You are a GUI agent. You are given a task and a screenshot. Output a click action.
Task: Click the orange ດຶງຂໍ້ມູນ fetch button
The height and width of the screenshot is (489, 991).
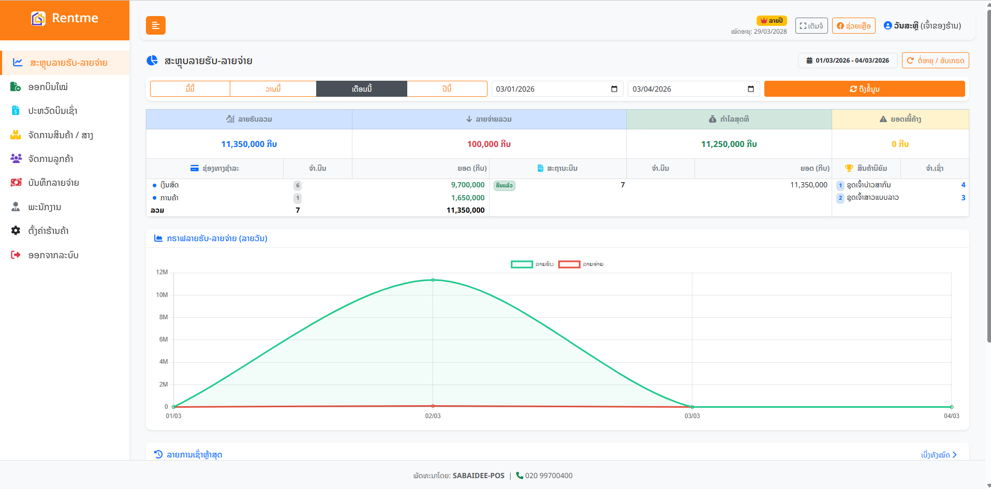pos(864,89)
